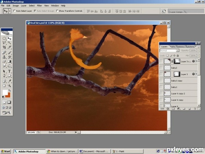Select the Eyedropper tool
This screenshot has height=154, width=205.
click(x=10, y=81)
